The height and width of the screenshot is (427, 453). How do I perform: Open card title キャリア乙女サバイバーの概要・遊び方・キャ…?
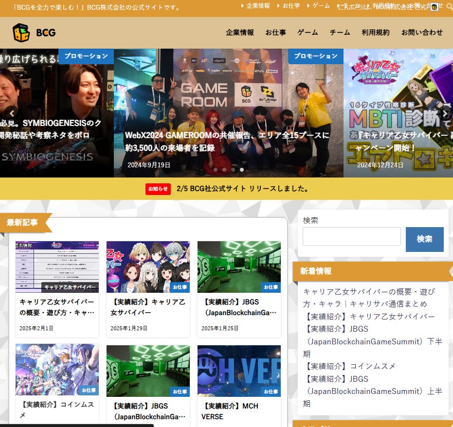point(57,307)
